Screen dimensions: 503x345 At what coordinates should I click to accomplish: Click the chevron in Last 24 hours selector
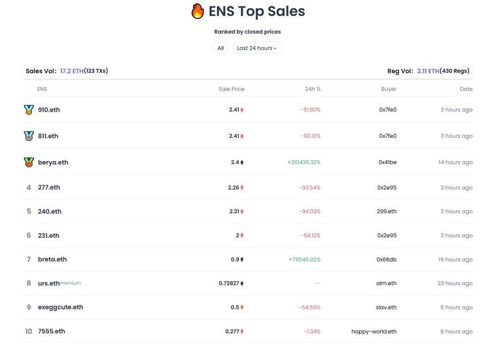point(275,48)
